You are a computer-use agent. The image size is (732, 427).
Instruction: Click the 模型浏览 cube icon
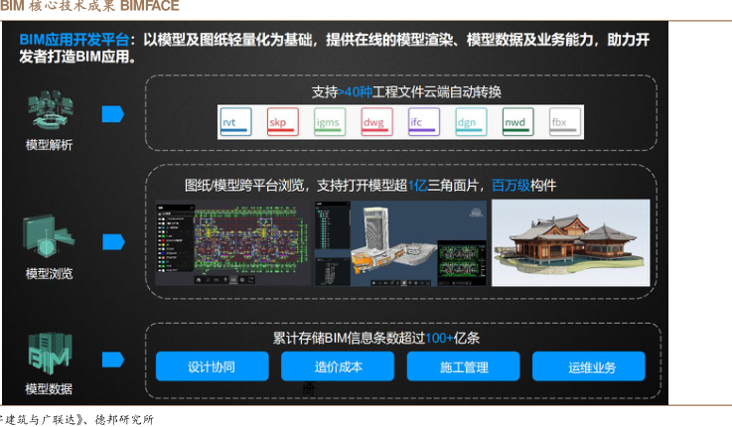(x=49, y=236)
